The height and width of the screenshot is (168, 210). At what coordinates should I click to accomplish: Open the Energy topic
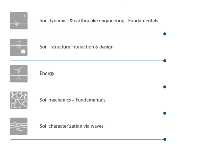47,73
